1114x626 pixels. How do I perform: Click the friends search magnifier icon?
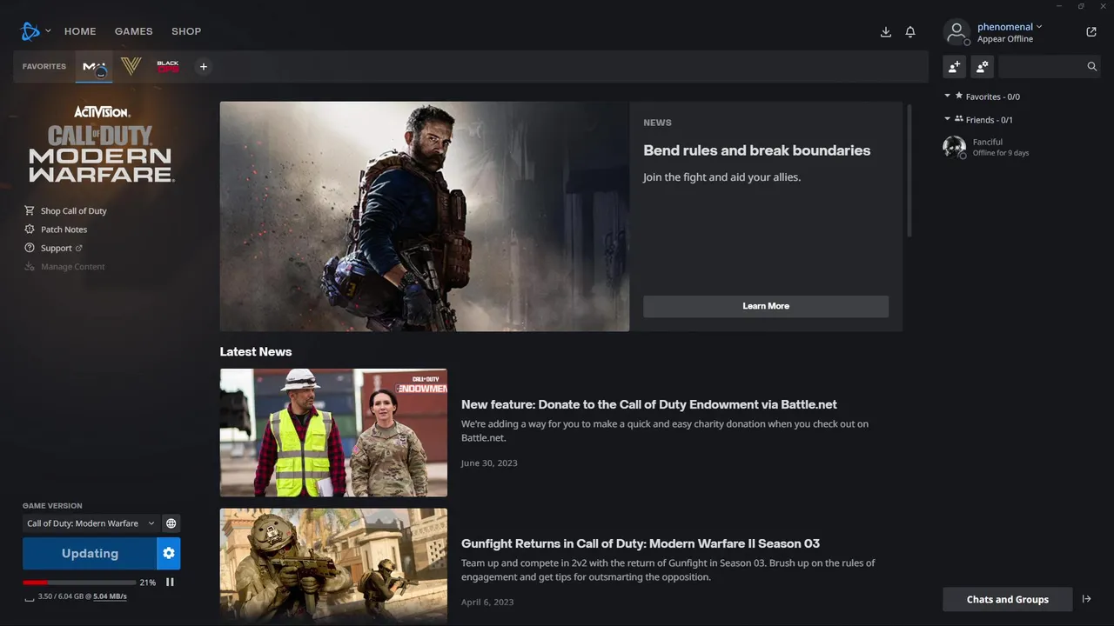tap(1092, 66)
